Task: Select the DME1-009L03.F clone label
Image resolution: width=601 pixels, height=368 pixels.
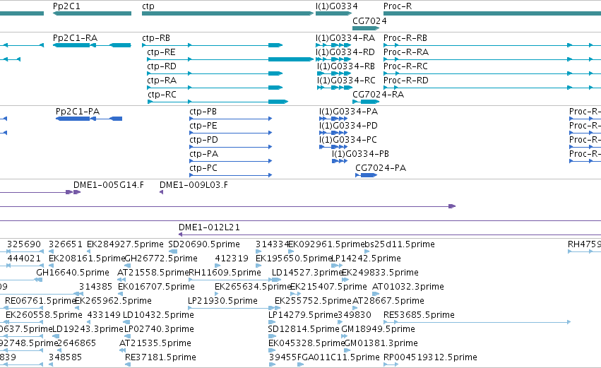Action: click(194, 185)
